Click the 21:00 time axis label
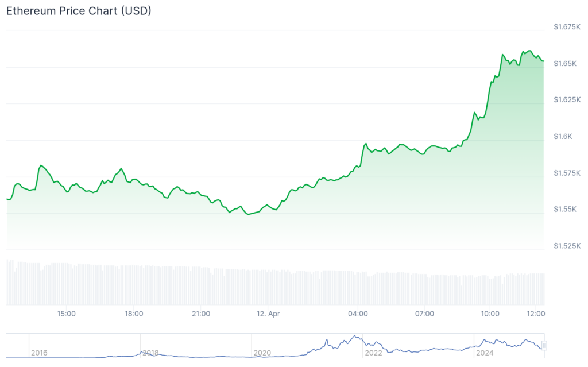Image resolution: width=588 pixels, height=367 pixels. click(200, 314)
